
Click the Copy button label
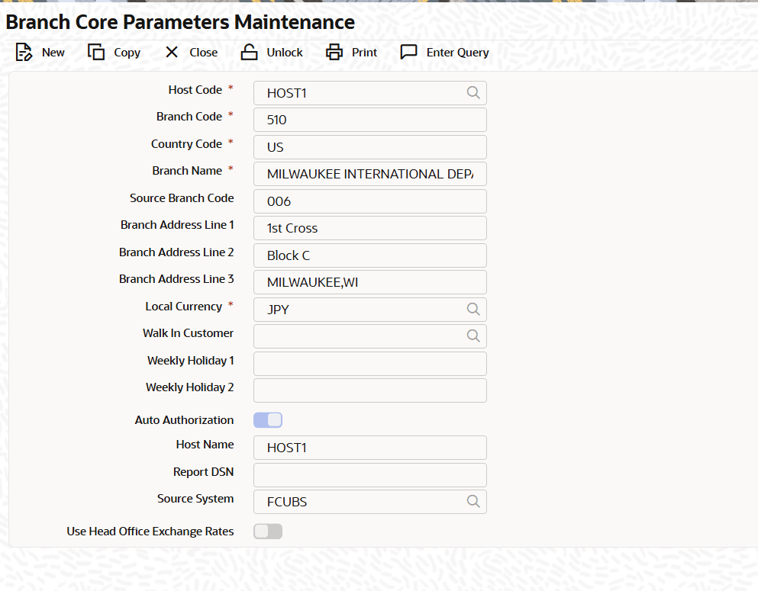[127, 52]
